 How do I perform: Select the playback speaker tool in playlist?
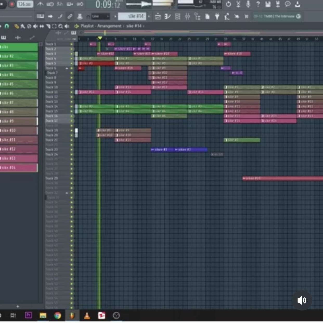(67, 26)
